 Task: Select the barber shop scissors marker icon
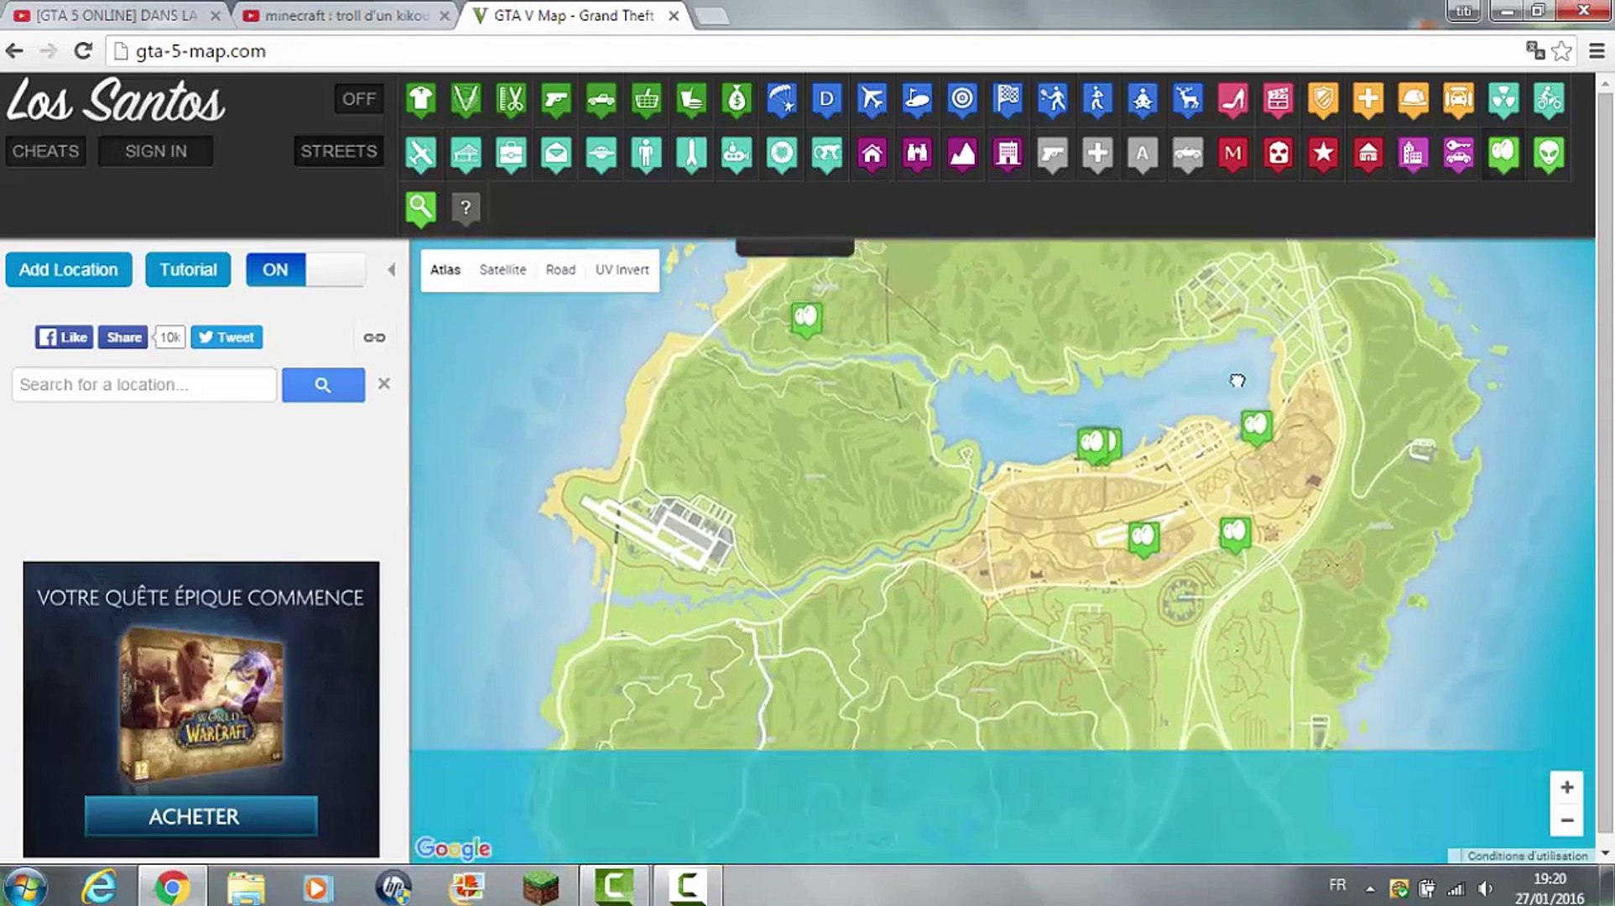tap(511, 100)
